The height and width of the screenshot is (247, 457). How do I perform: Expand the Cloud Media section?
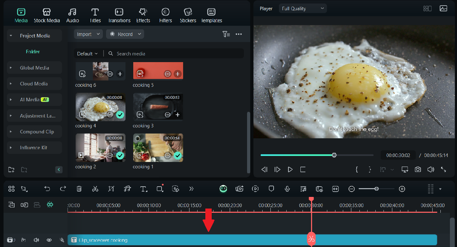(x=11, y=84)
